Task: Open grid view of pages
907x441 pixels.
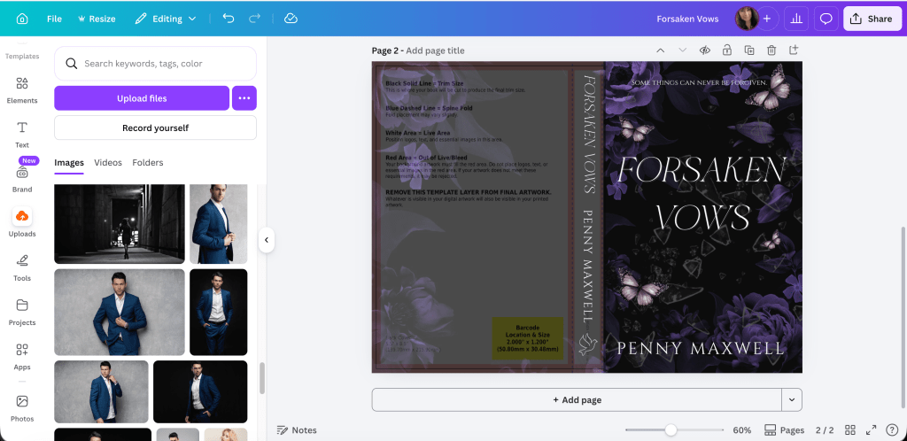Action: (x=849, y=430)
